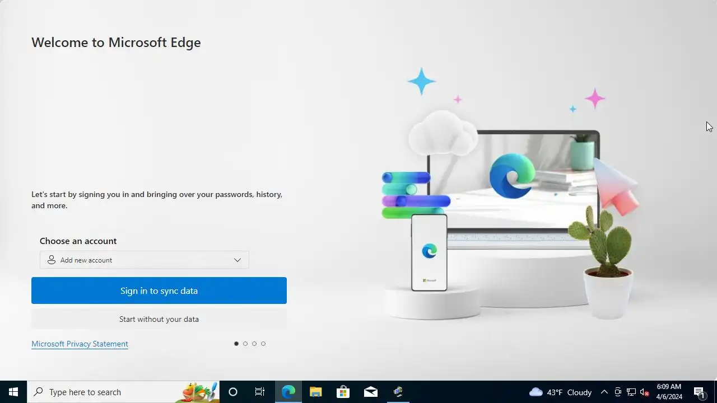This screenshot has width=717, height=403.
Task: Click Sign in to sync data button
Action: [159, 290]
